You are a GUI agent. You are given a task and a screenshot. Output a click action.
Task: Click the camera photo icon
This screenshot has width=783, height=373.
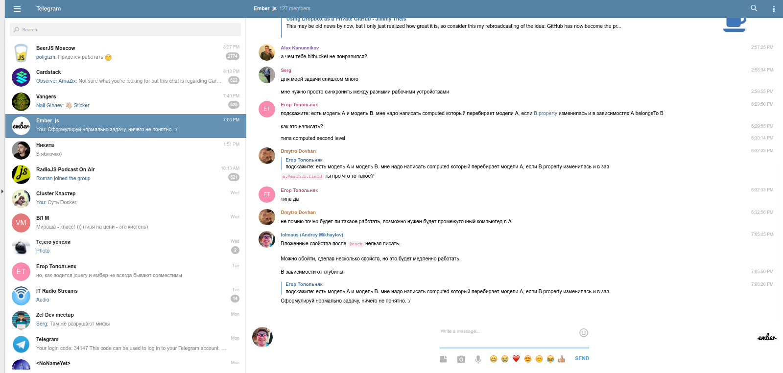coord(461,359)
